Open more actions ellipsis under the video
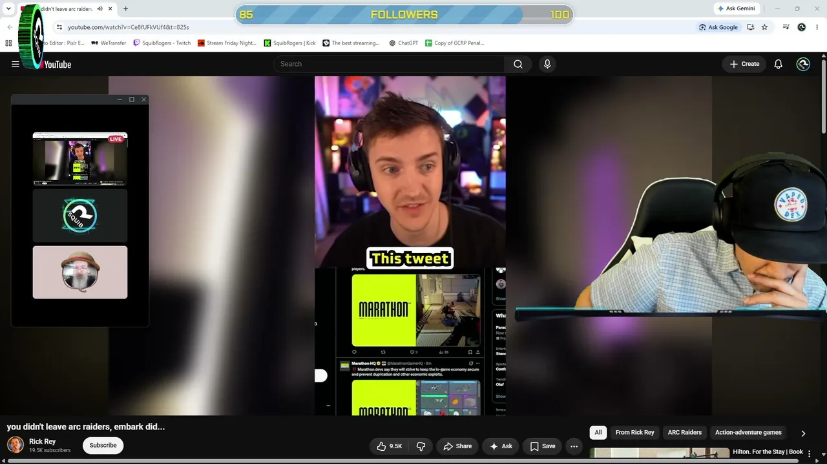Viewport: 827px width, 465px height. pyautogui.click(x=574, y=446)
